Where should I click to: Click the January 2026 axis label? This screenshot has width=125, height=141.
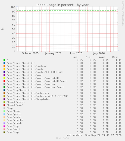click(x=53, y=53)
